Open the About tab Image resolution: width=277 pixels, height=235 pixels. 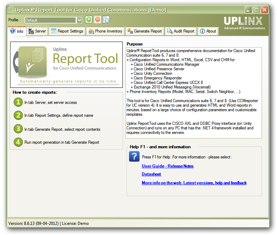click(x=208, y=31)
